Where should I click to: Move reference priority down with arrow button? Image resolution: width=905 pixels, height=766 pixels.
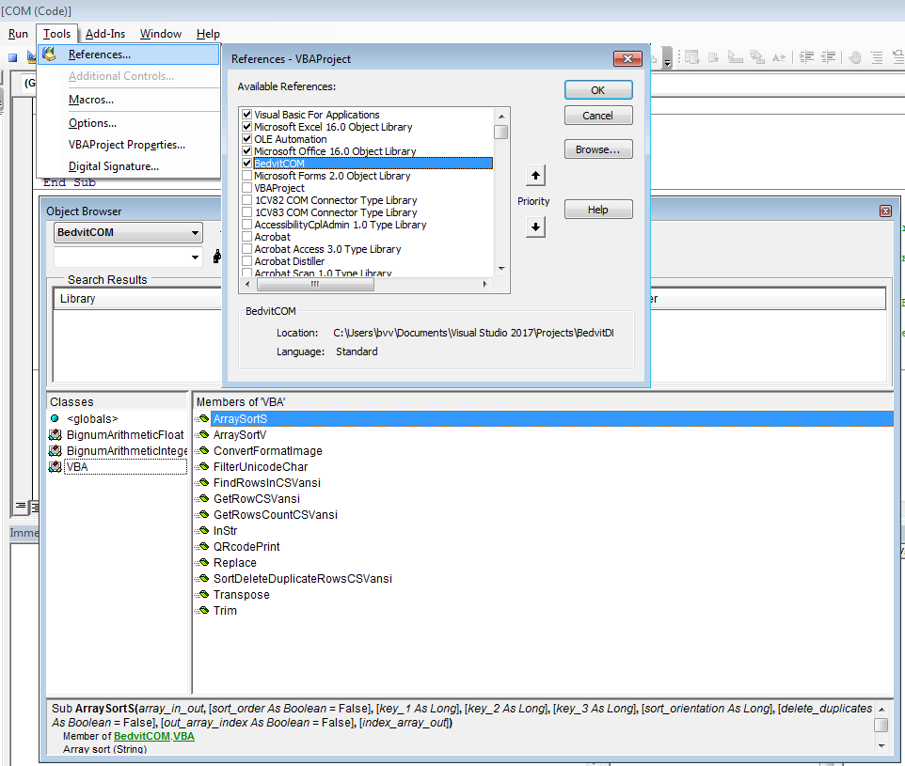click(535, 227)
